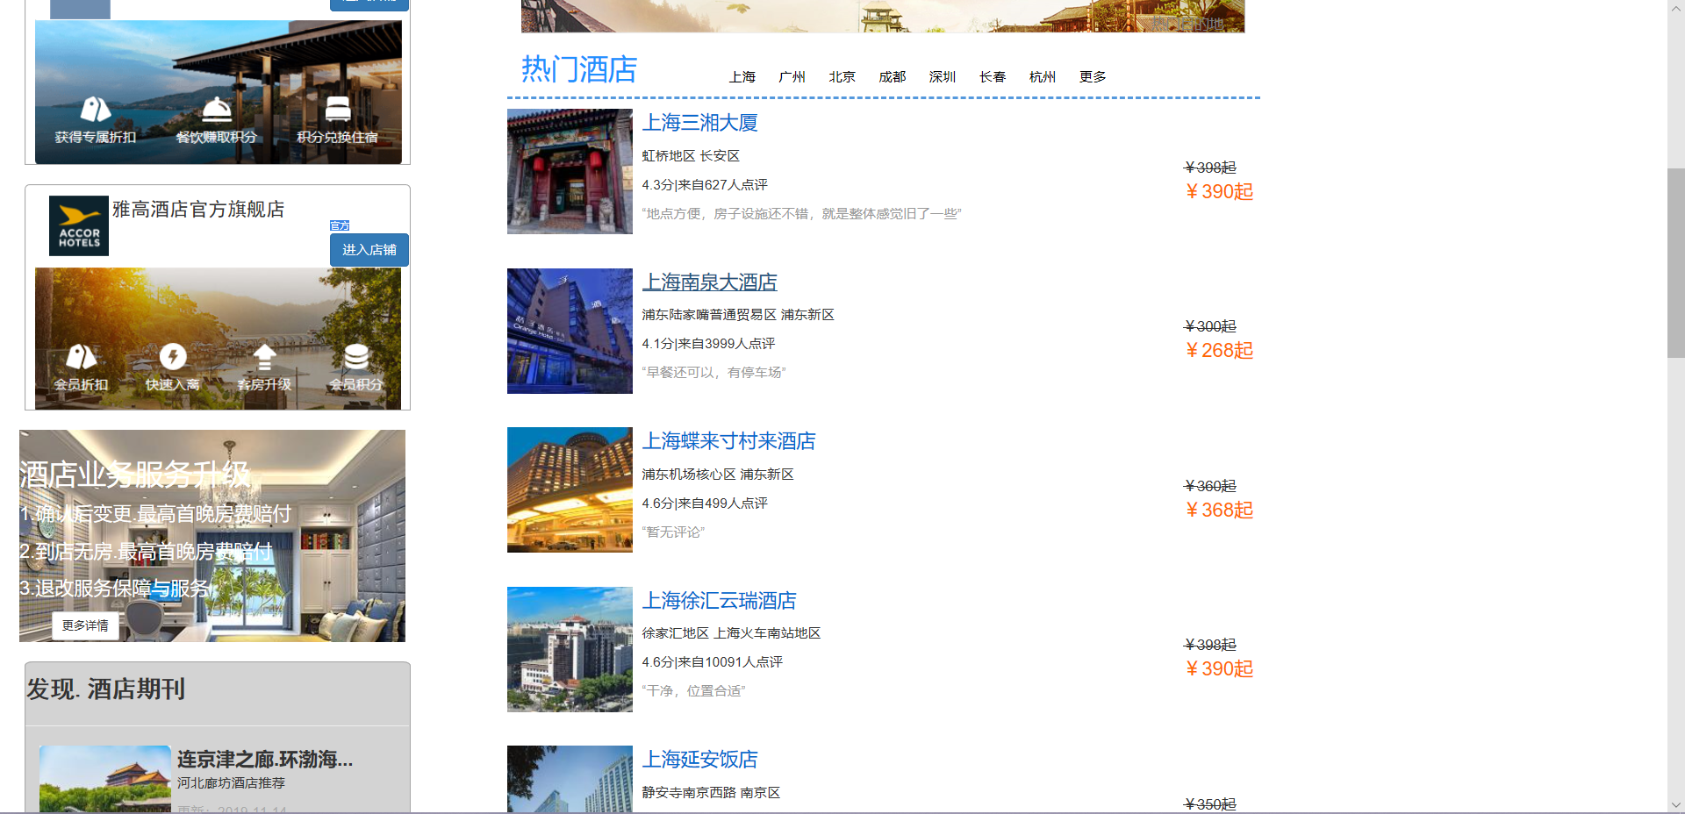Select the 上海 city tab
The height and width of the screenshot is (814, 1685).
(742, 77)
